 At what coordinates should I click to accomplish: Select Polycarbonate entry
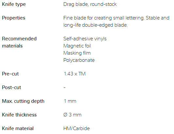79,60
